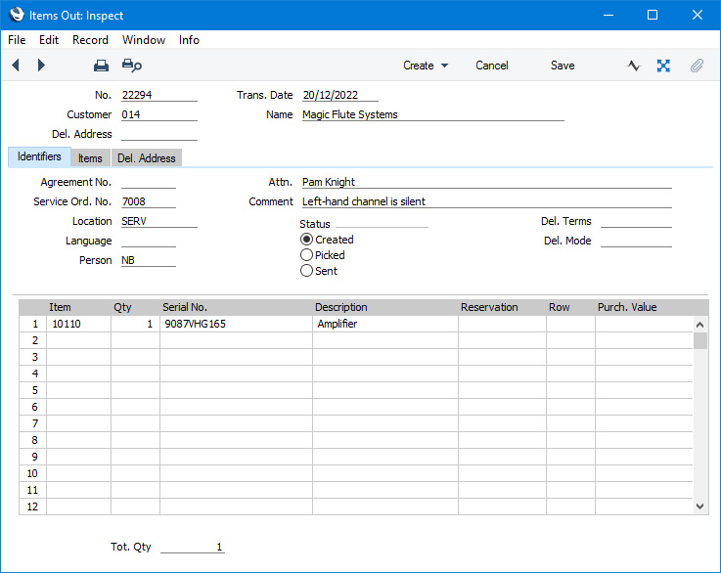The width and height of the screenshot is (721, 573).
Task: Expand the Create dropdown menu
Action: 426,66
